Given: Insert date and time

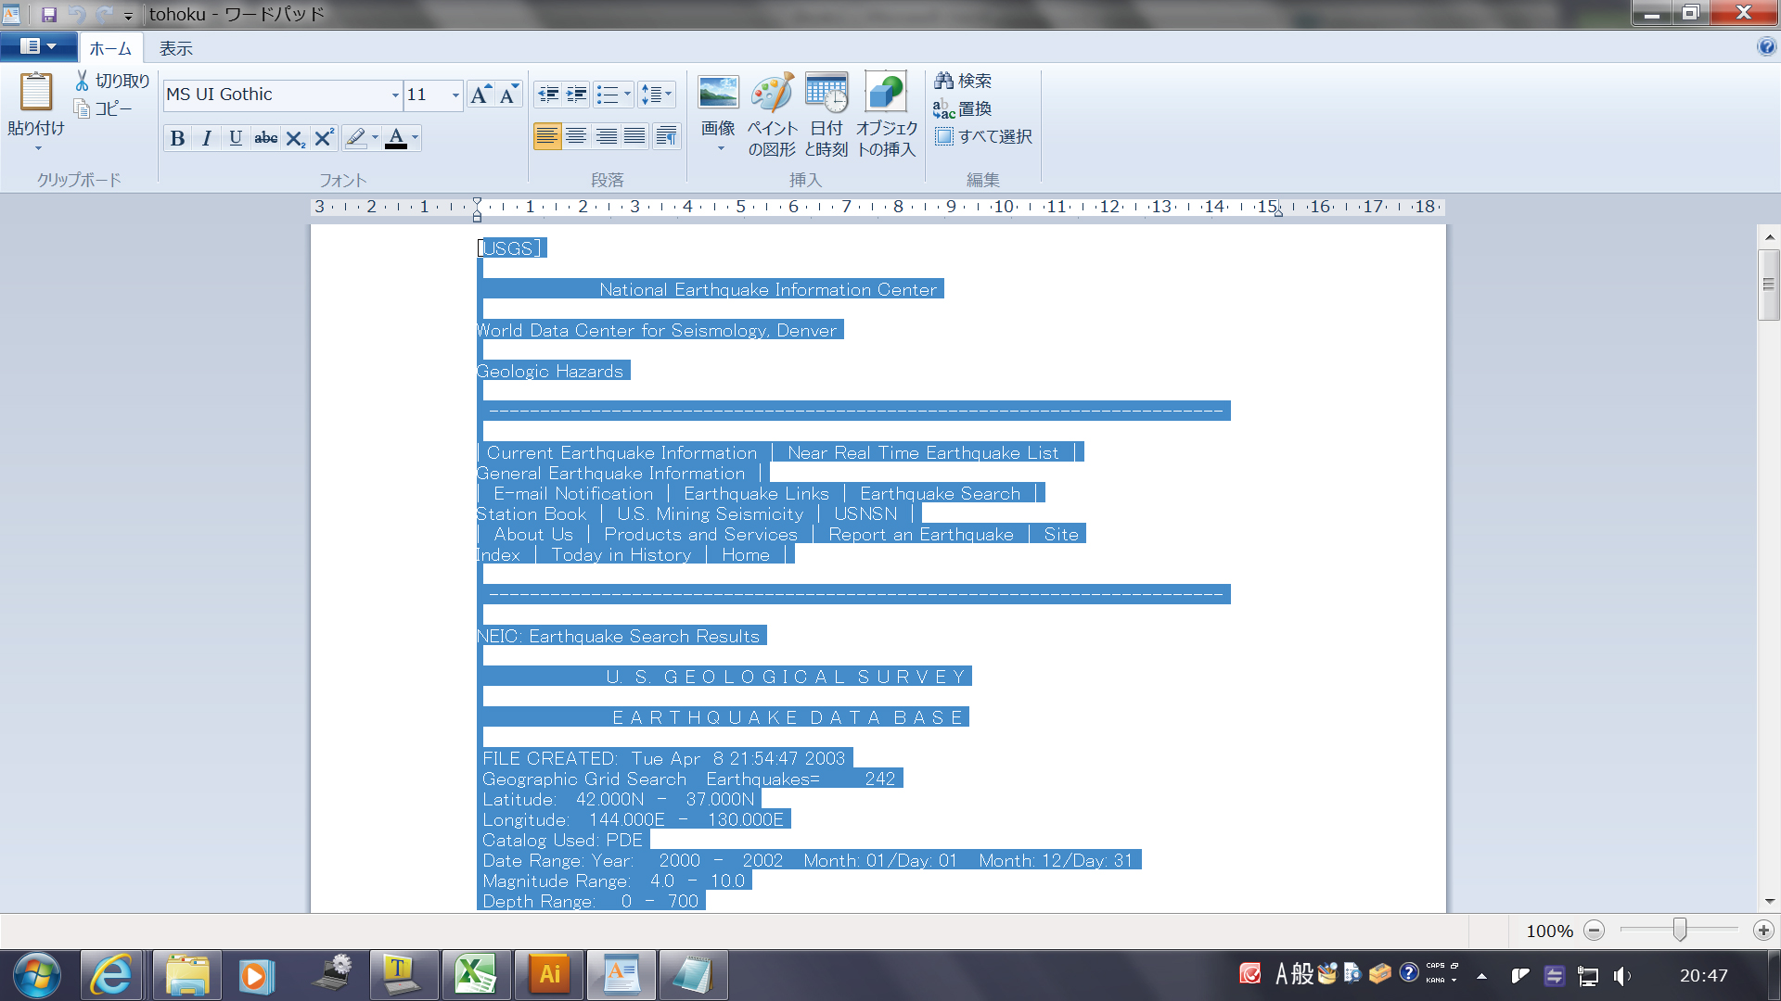Looking at the screenshot, I should click(826, 114).
